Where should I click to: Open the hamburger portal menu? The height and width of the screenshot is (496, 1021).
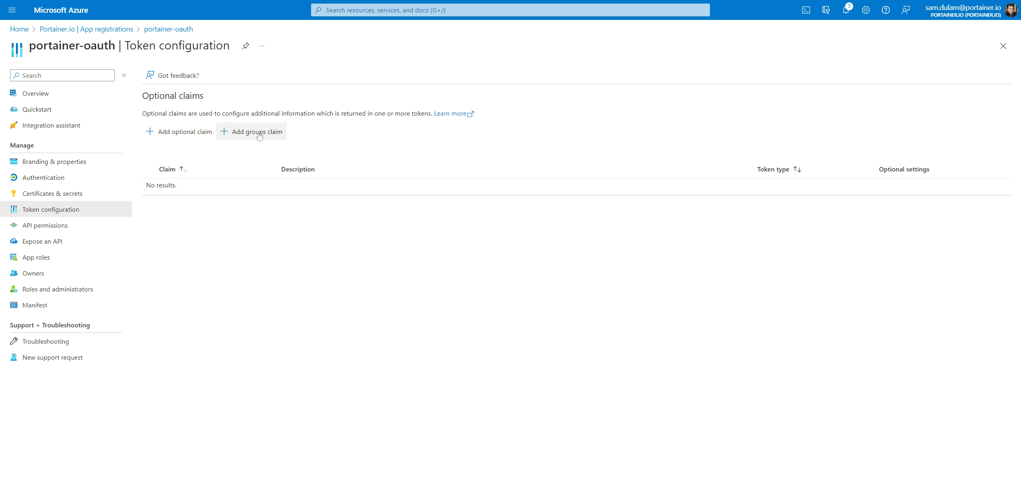click(12, 10)
